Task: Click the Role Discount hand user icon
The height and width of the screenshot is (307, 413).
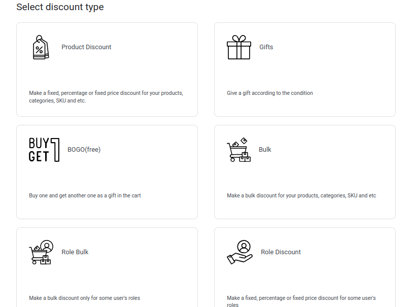Action: (x=239, y=252)
